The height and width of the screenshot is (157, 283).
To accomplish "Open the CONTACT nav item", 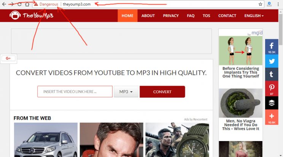I will 227,16.
